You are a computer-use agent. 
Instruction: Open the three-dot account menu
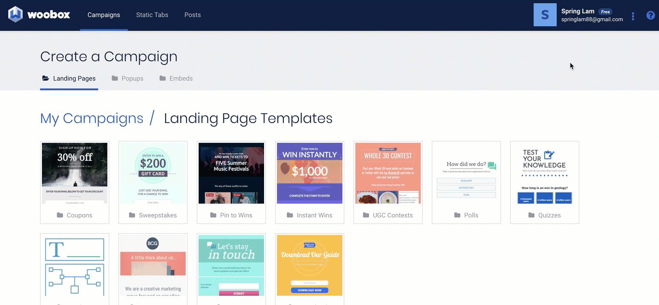click(633, 16)
